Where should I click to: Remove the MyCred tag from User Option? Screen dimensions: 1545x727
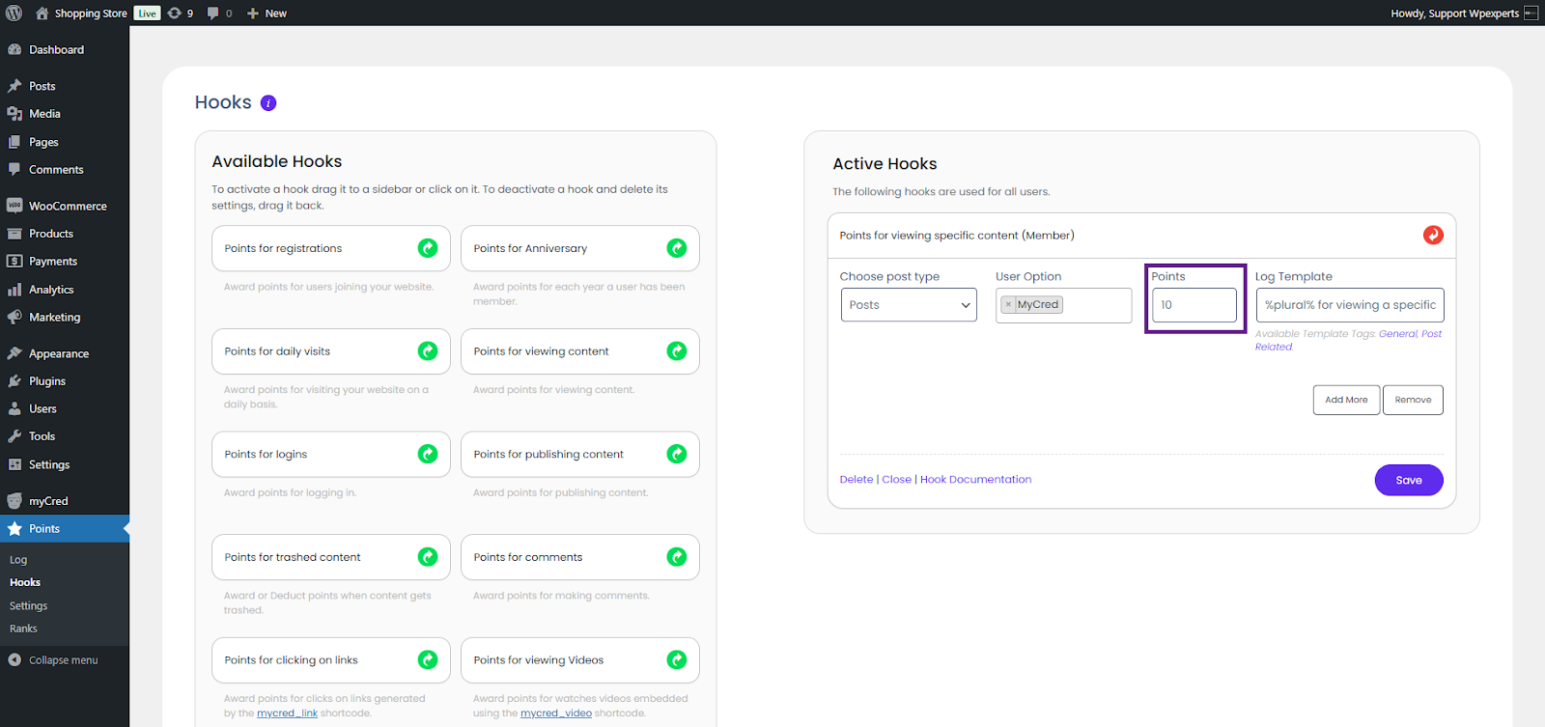(x=1008, y=304)
